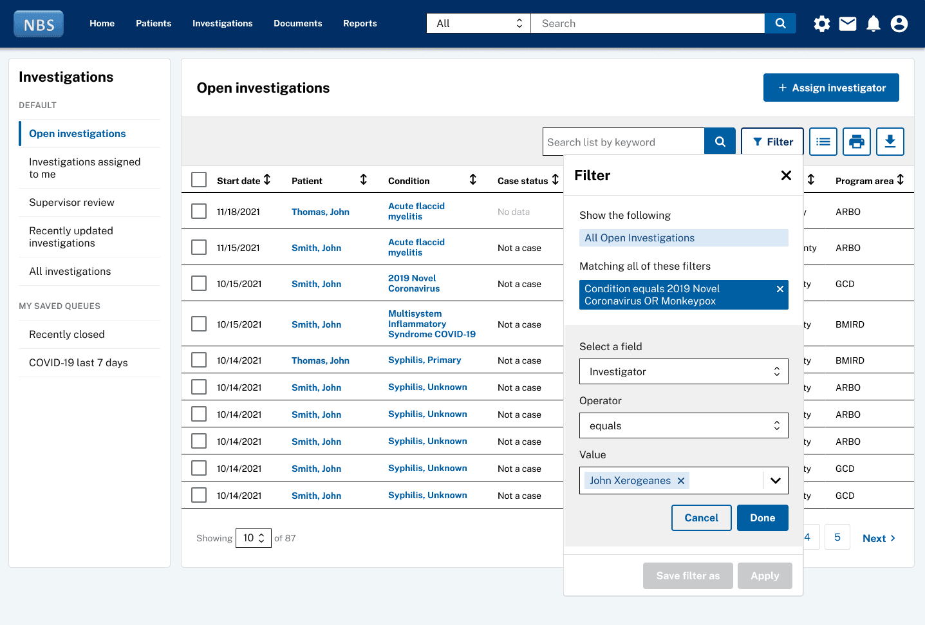Click the top Search input field

coord(648,23)
